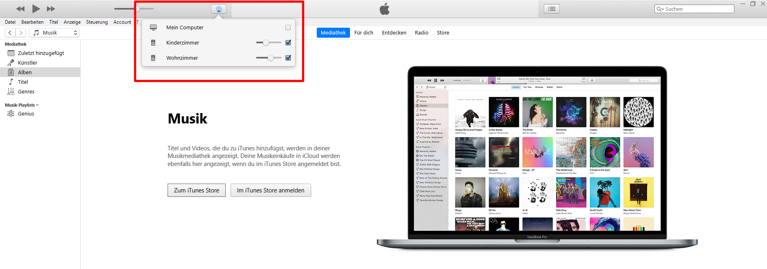This screenshot has height=269, width=767.
Task: Open the Musik media type dropdown
Action: point(54,33)
